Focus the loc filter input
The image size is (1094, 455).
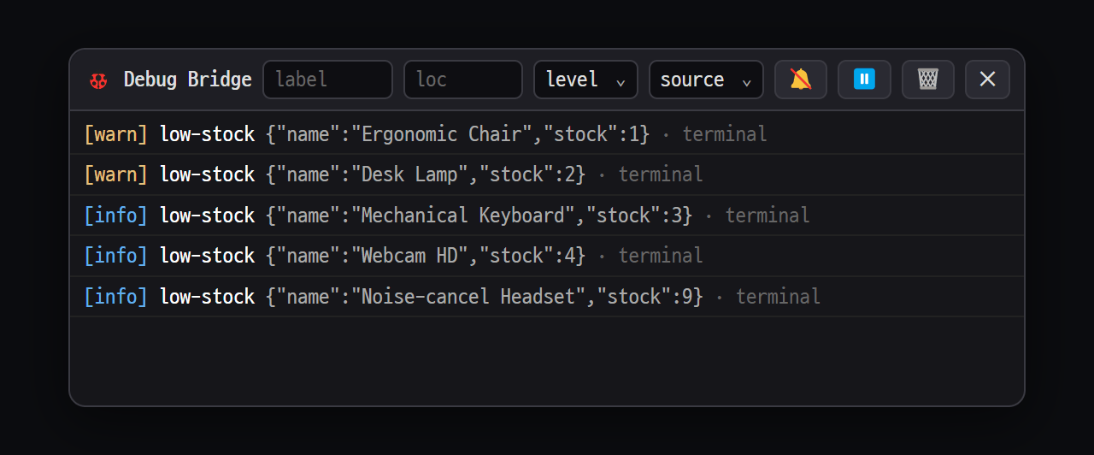tap(462, 80)
